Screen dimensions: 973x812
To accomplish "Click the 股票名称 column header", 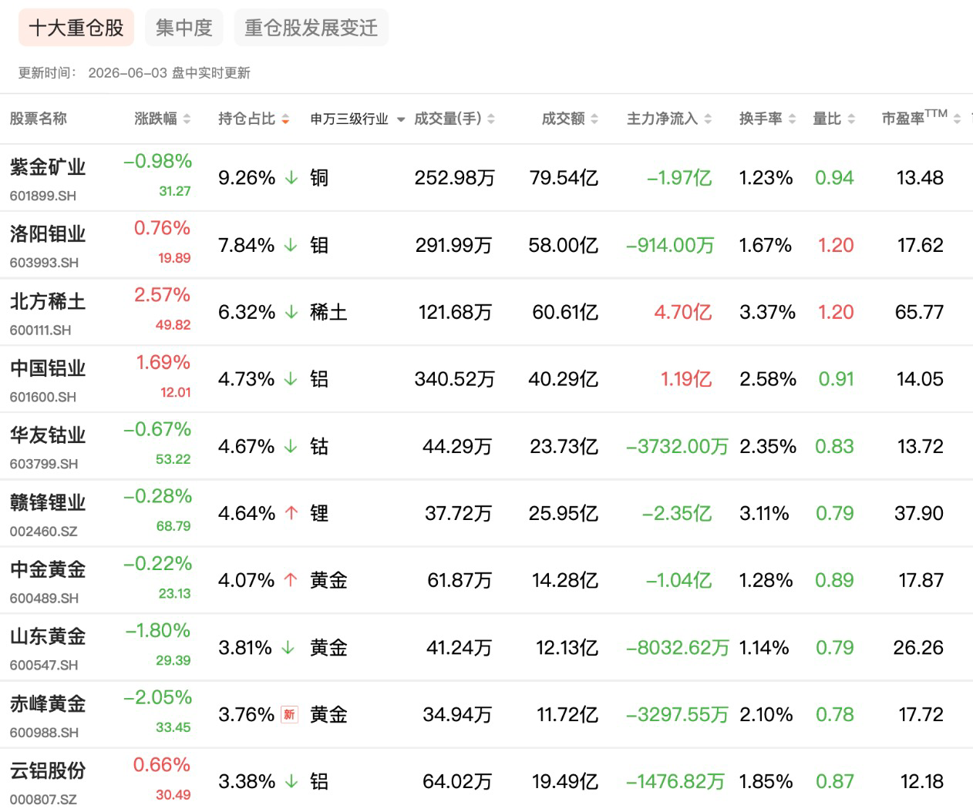I will pos(39,119).
